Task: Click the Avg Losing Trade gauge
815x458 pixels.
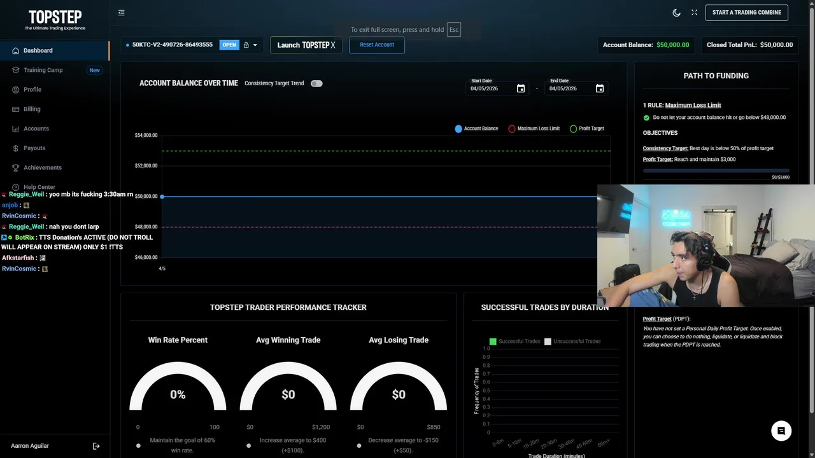Action: tap(399, 387)
